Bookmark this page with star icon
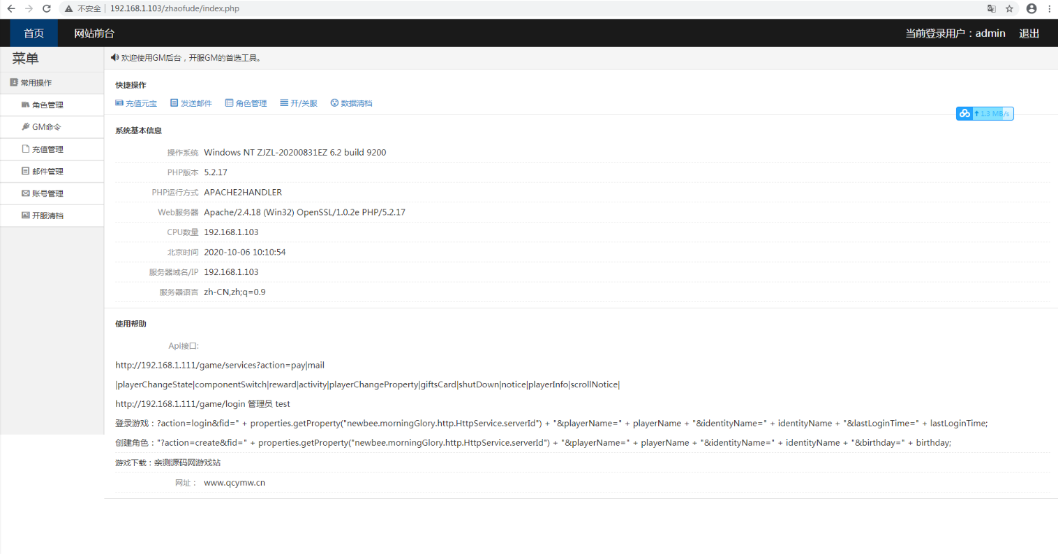This screenshot has width=1058, height=554. pos(1009,8)
